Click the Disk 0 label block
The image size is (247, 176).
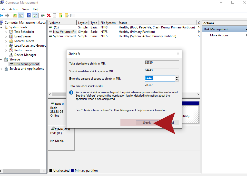(x=57, y=112)
